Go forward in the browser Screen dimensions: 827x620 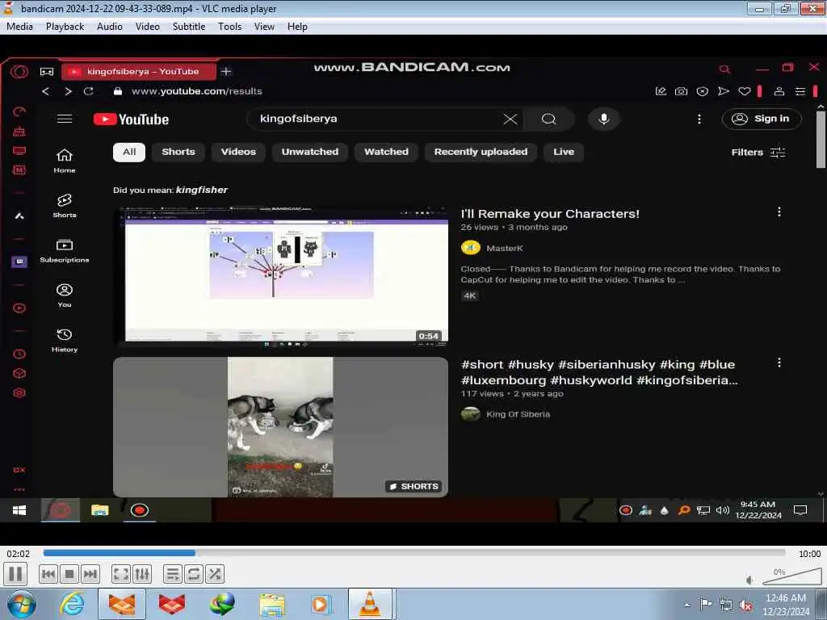[x=68, y=91]
